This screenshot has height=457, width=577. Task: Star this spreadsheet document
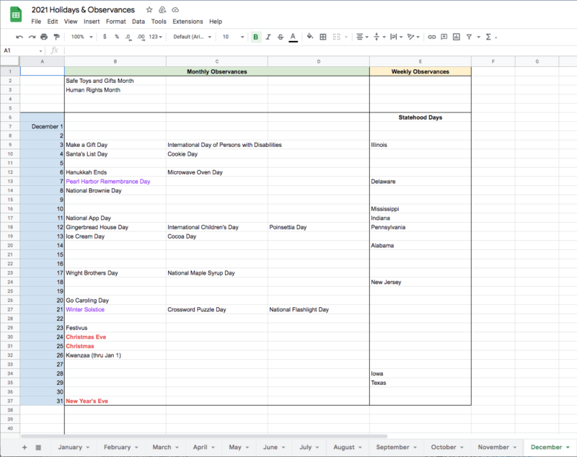(x=149, y=10)
